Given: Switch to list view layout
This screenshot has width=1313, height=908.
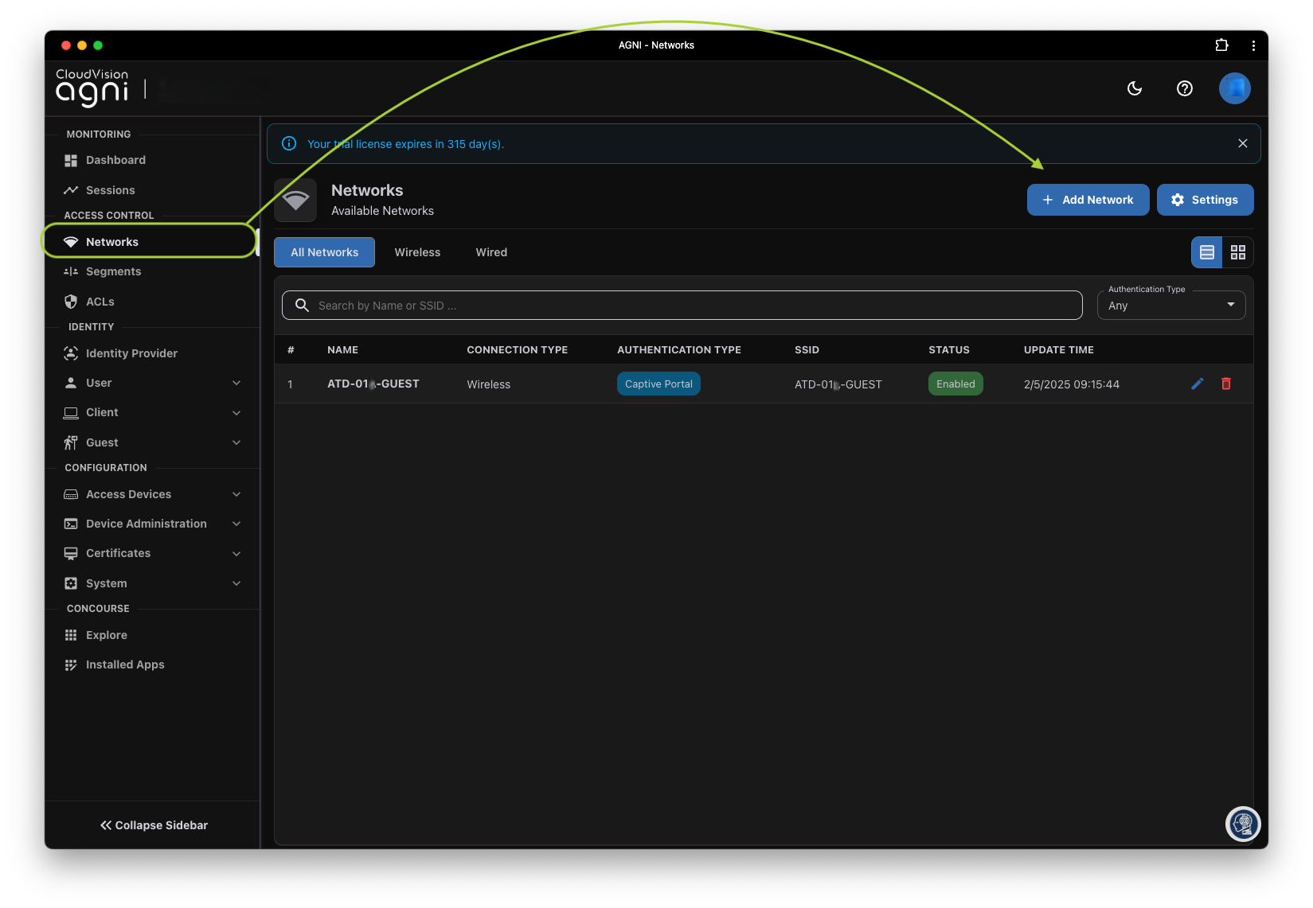Looking at the screenshot, I should click(x=1207, y=252).
